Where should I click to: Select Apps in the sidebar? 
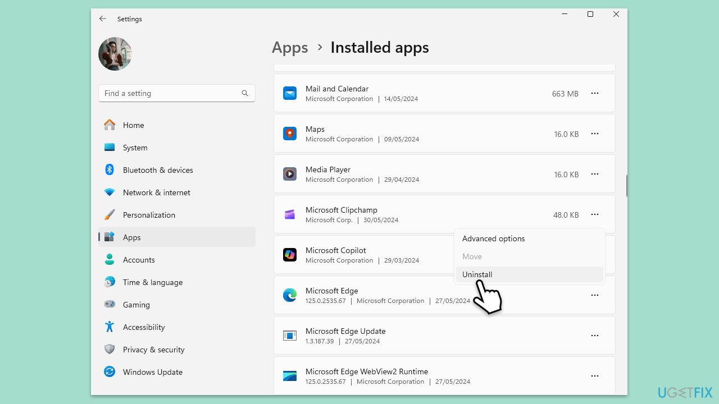tap(177, 237)
